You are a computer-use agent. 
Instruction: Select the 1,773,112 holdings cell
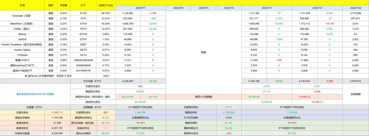point(304,23)
